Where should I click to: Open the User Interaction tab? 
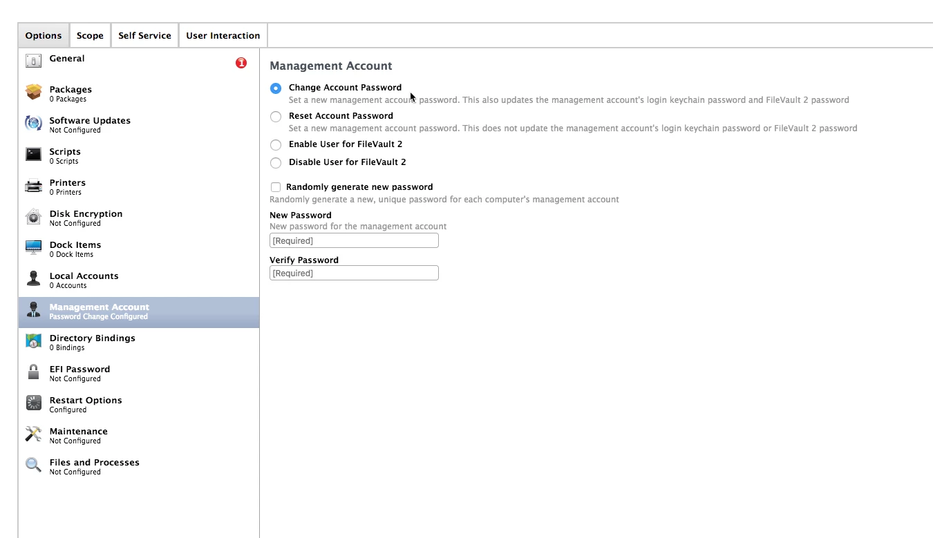[223, 35]
